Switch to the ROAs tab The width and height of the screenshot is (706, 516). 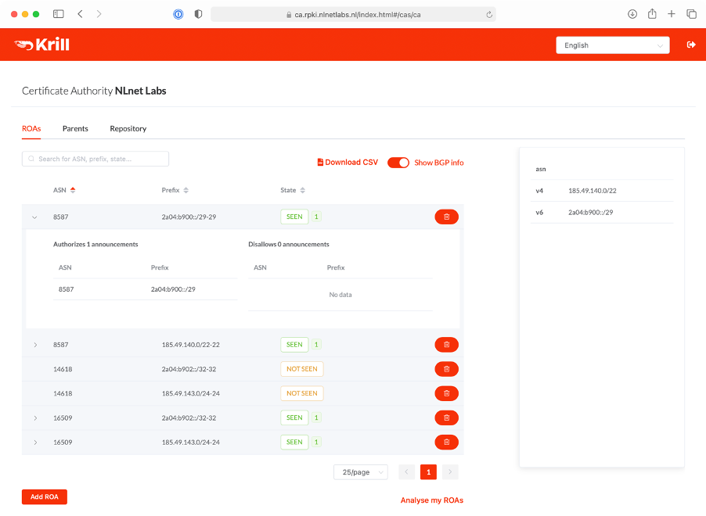[x=31, y=129]
